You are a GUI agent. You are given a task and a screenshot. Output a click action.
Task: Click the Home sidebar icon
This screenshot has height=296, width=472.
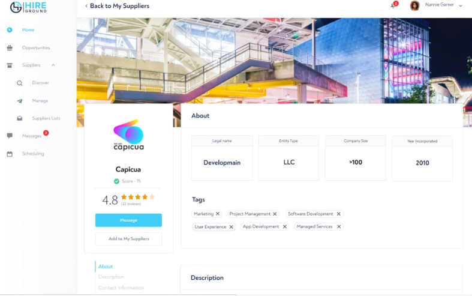point(10,30)
